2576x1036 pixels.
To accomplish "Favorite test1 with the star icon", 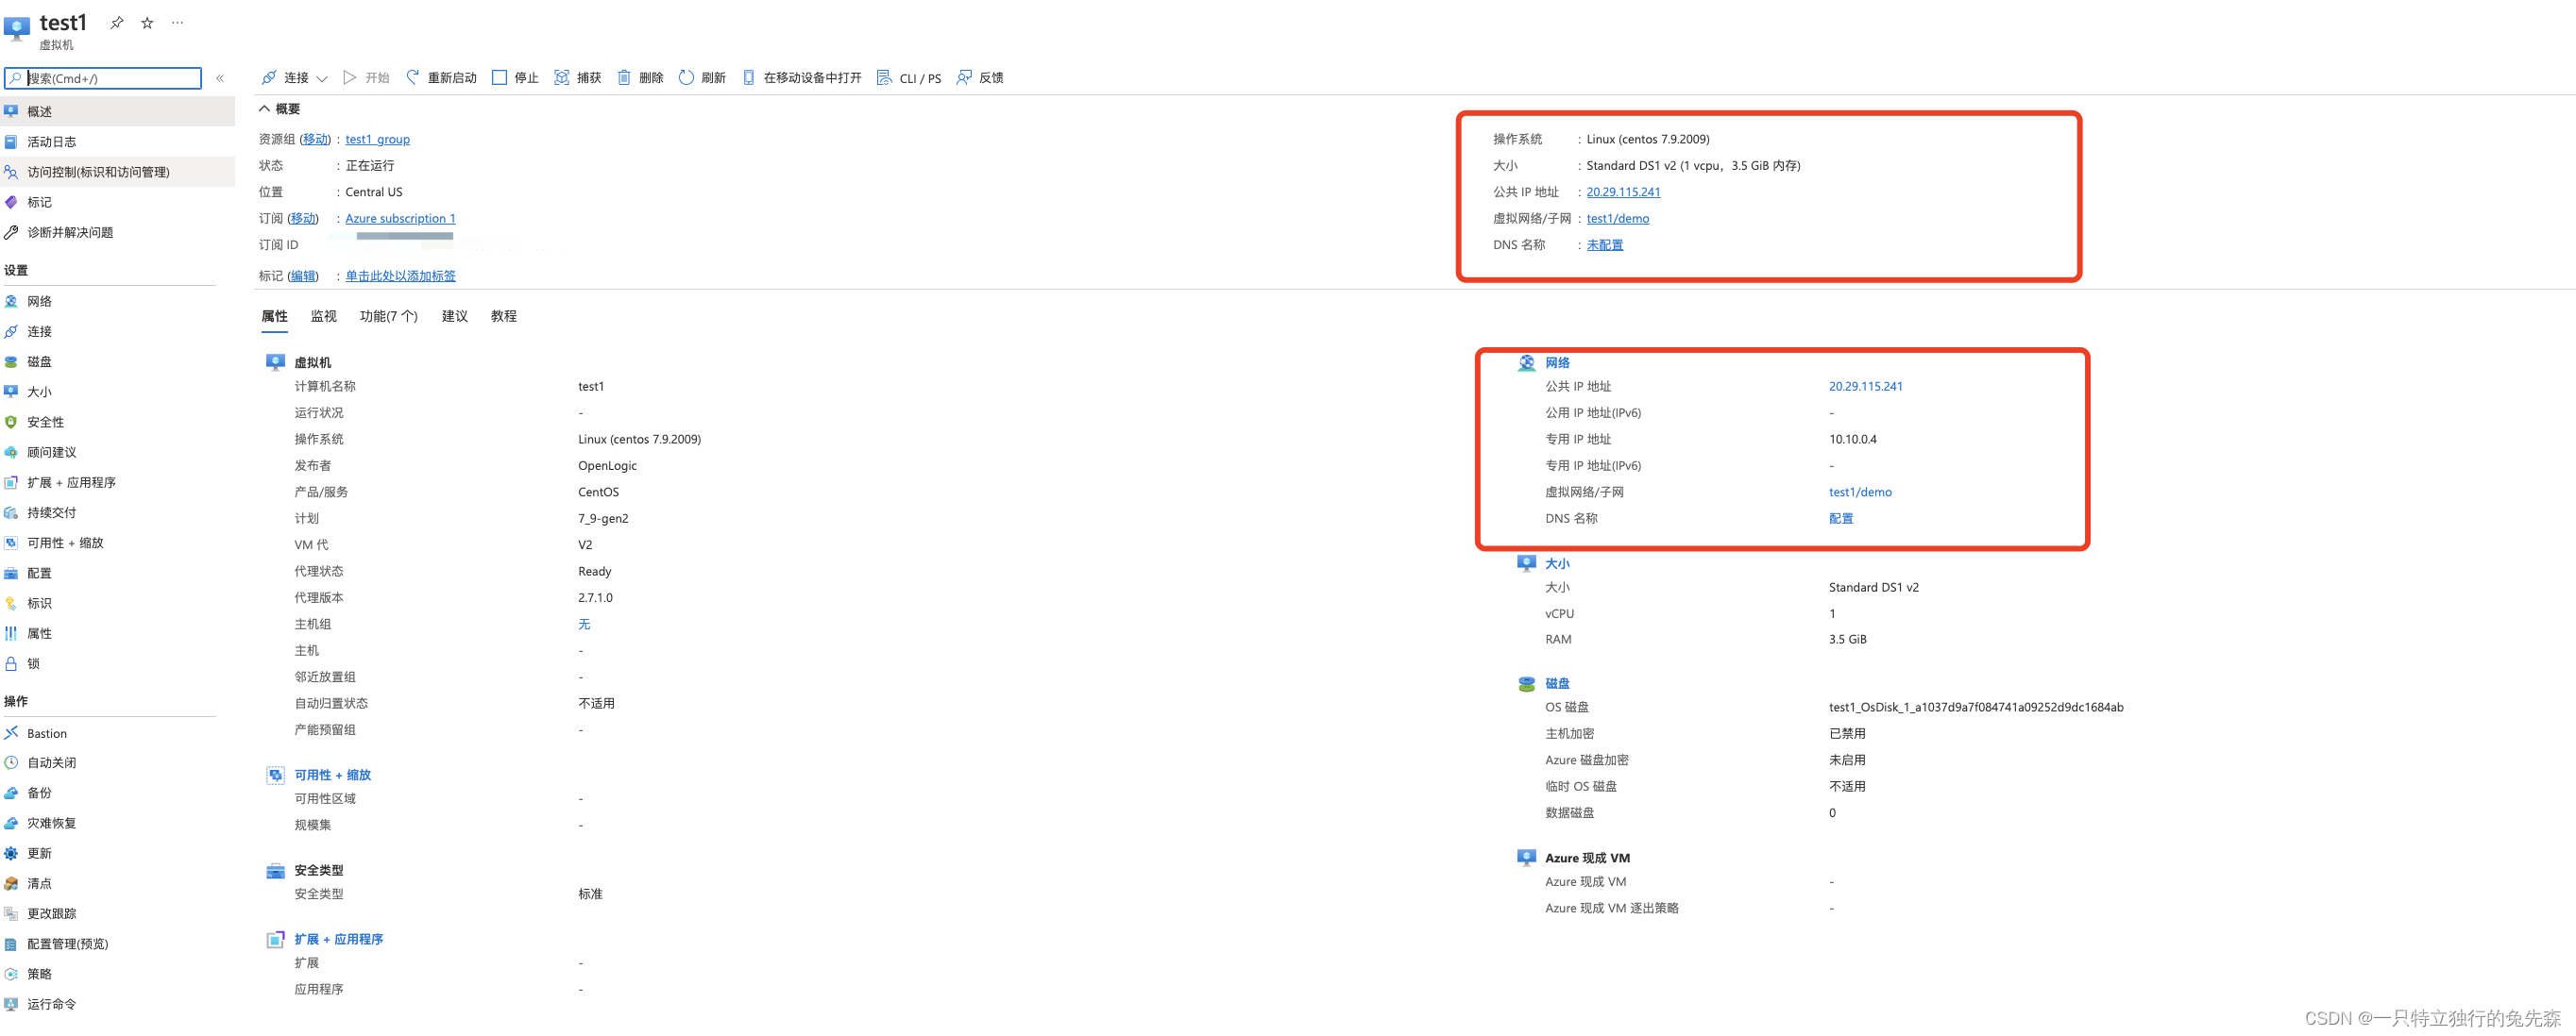I will coord(147,22).
